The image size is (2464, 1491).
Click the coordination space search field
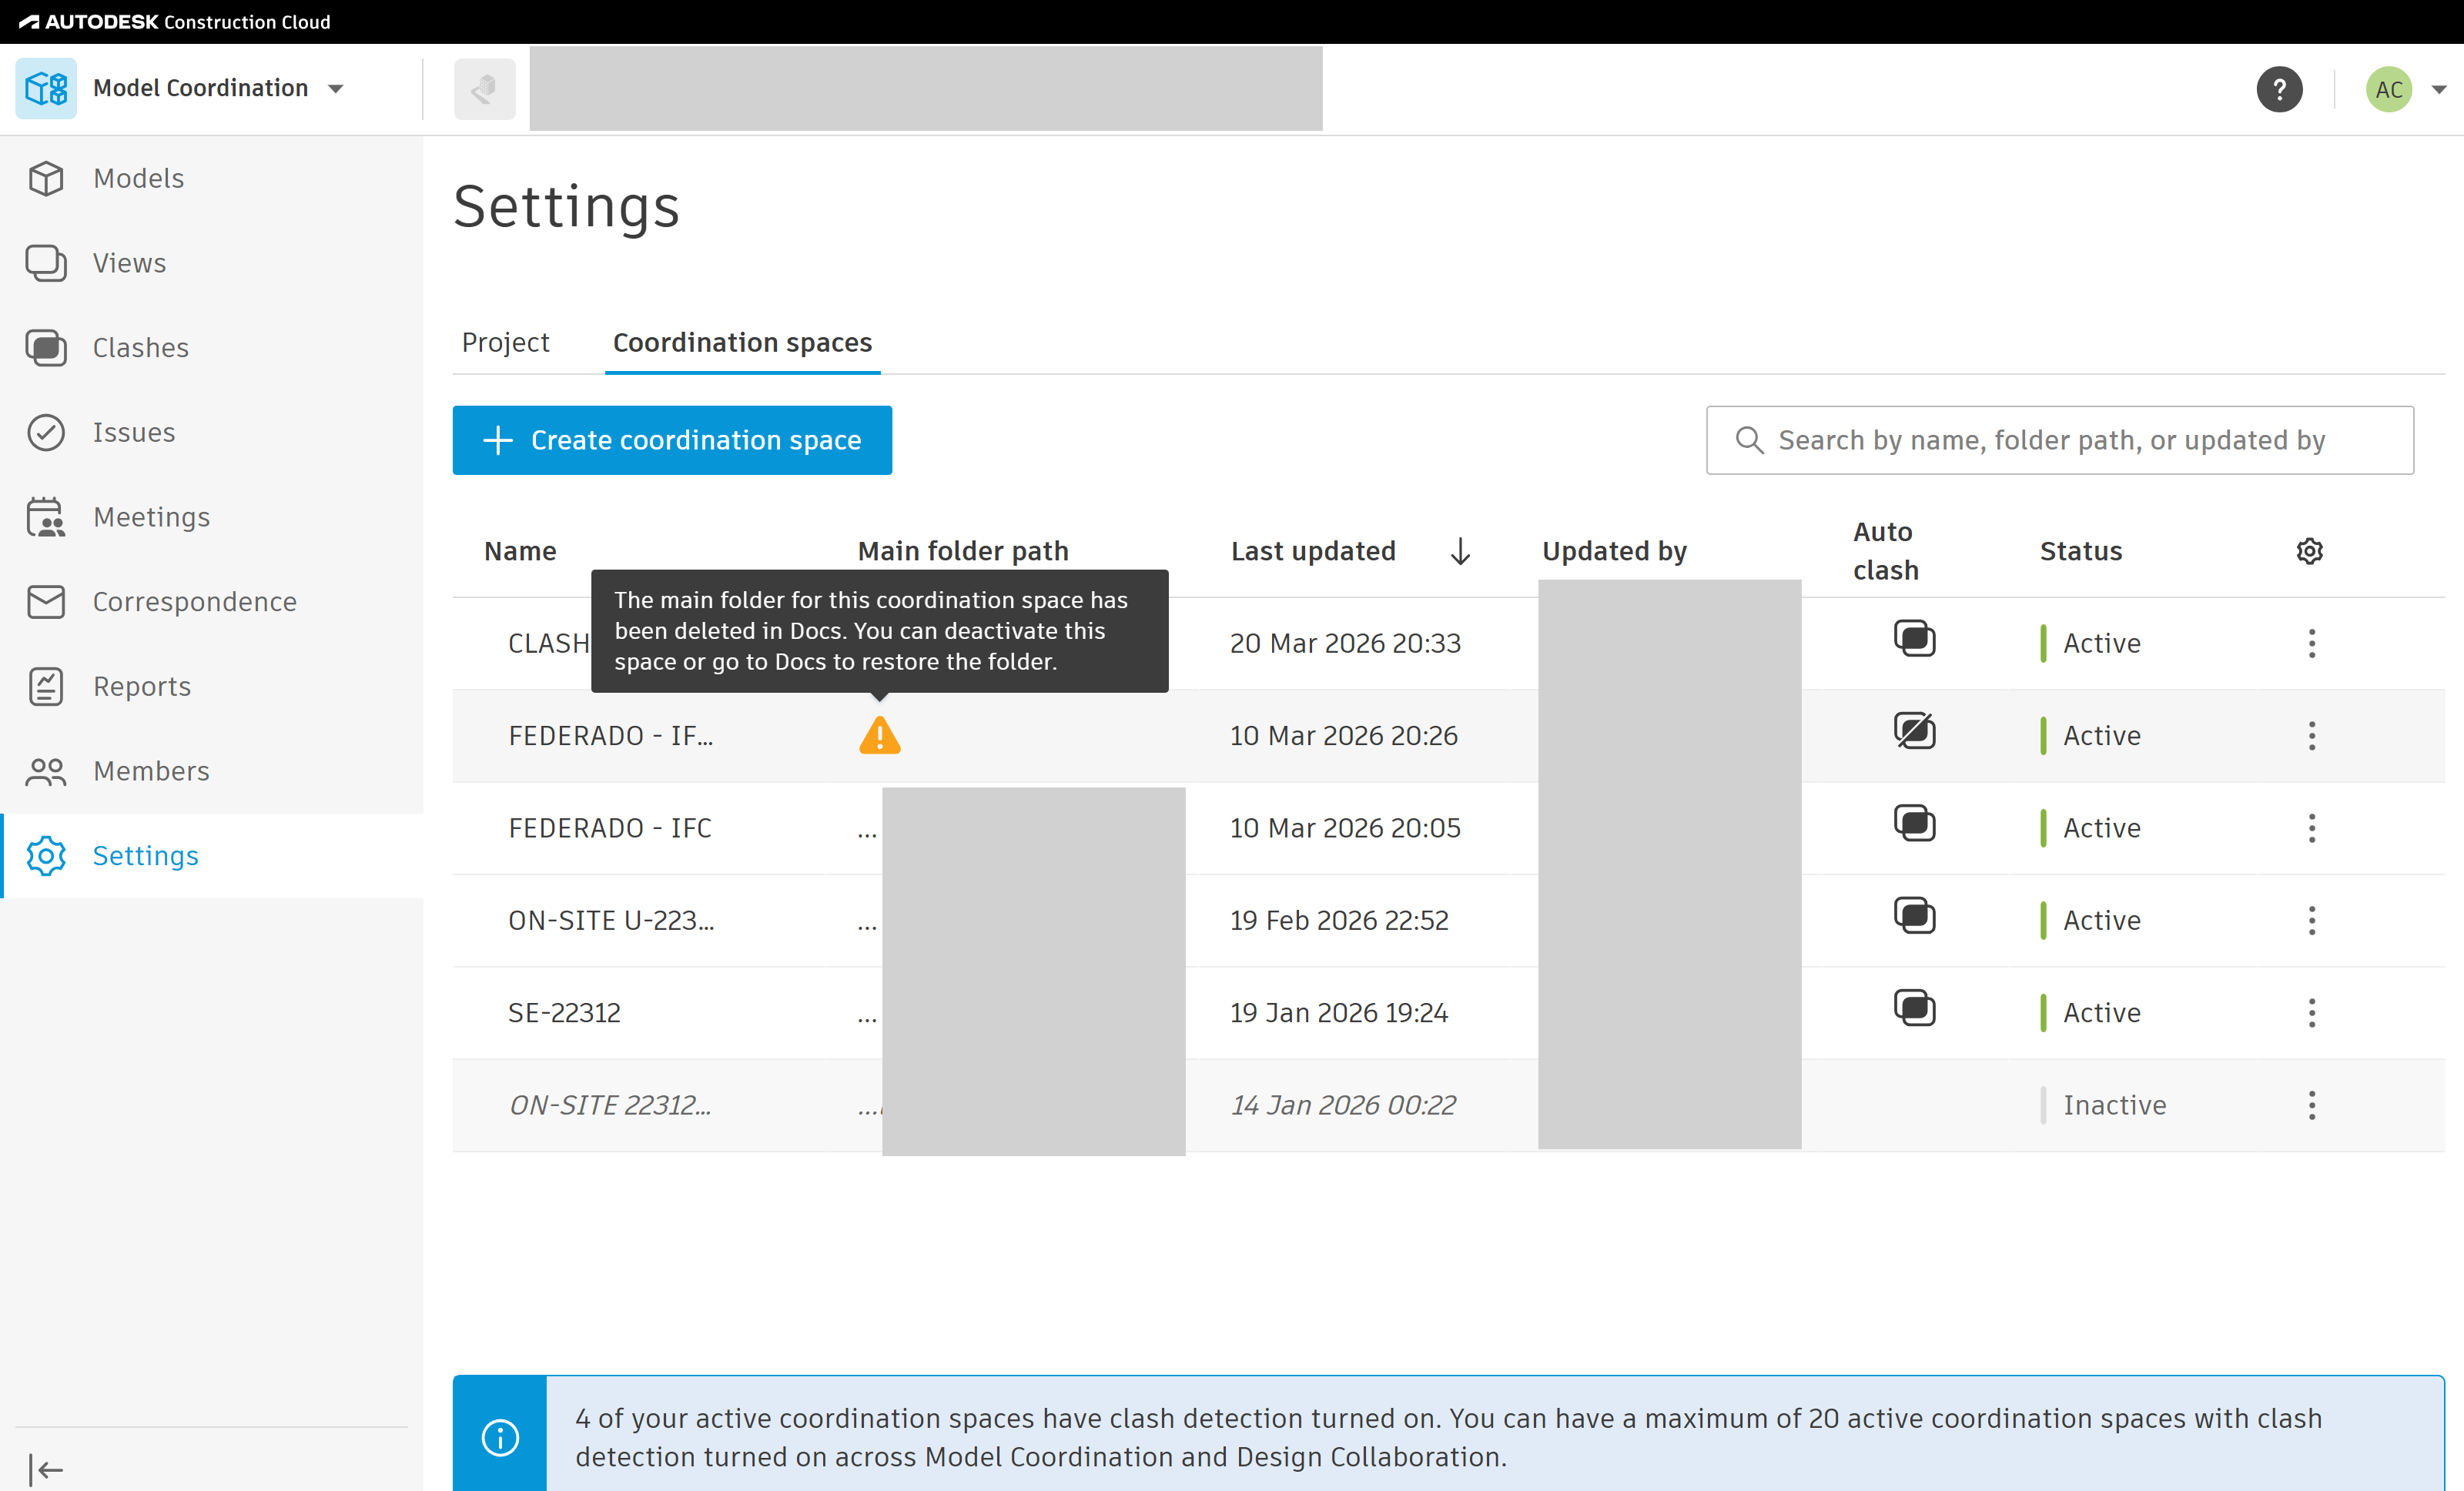(2060, 440)
